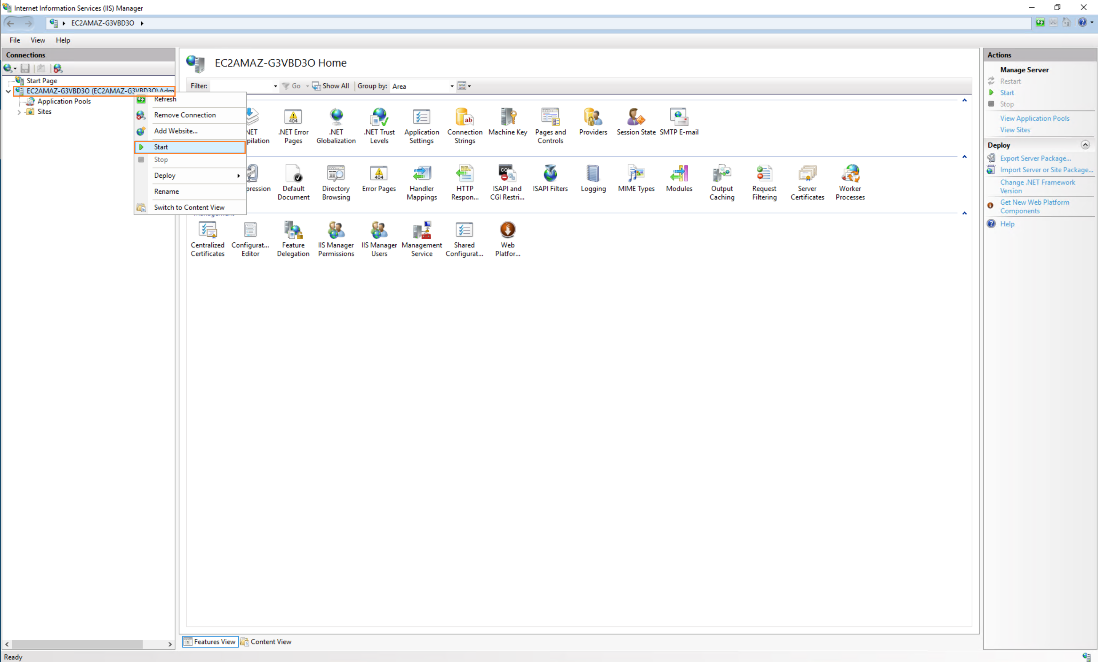The height and width of the screenshot is (662, 1098).
Task: Open the Session State feature
Action: tap(636, 121)
